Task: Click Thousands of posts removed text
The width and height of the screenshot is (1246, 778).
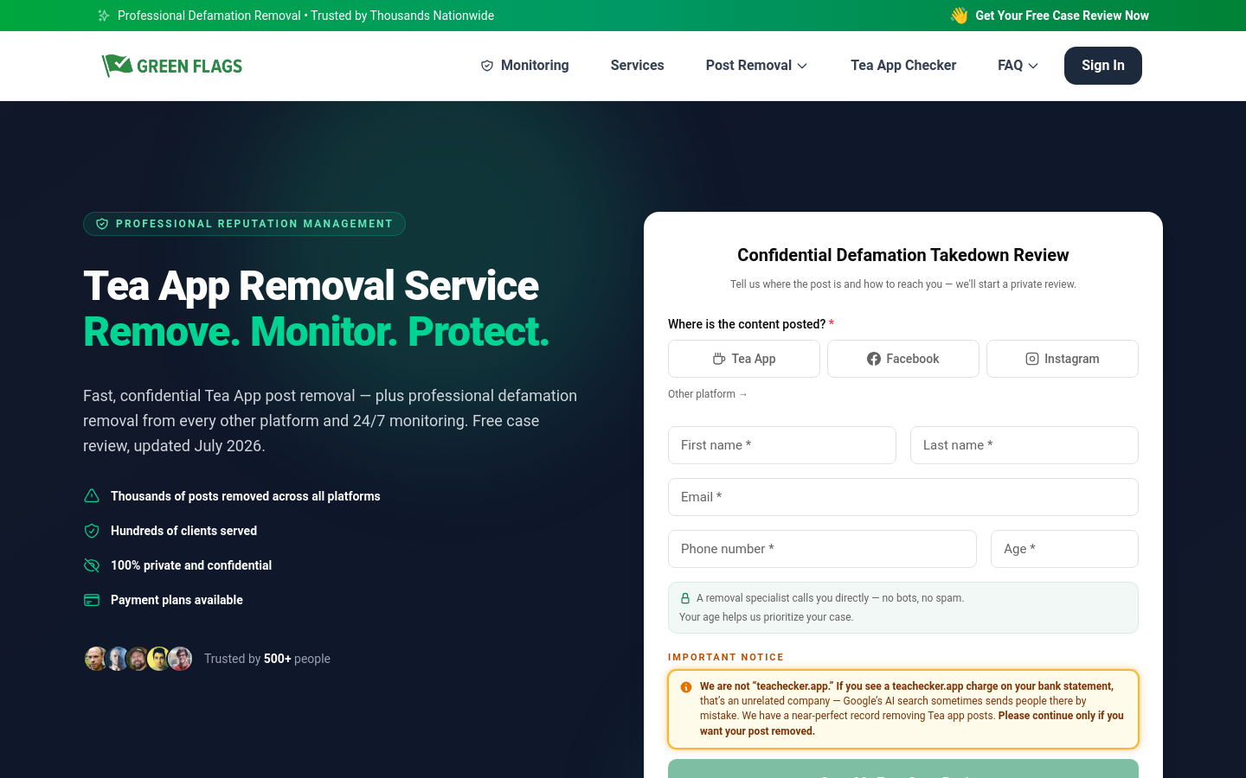Action: coord(246,496)
